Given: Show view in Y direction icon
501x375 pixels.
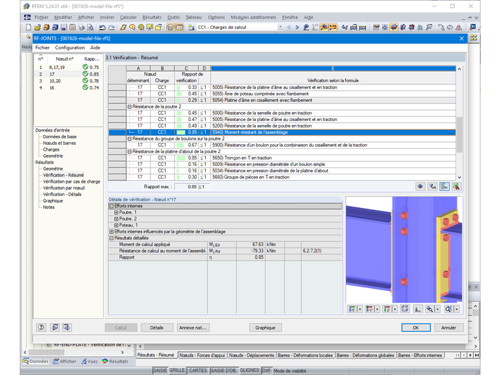Looking at the screenshot, I should coord(370,309).
